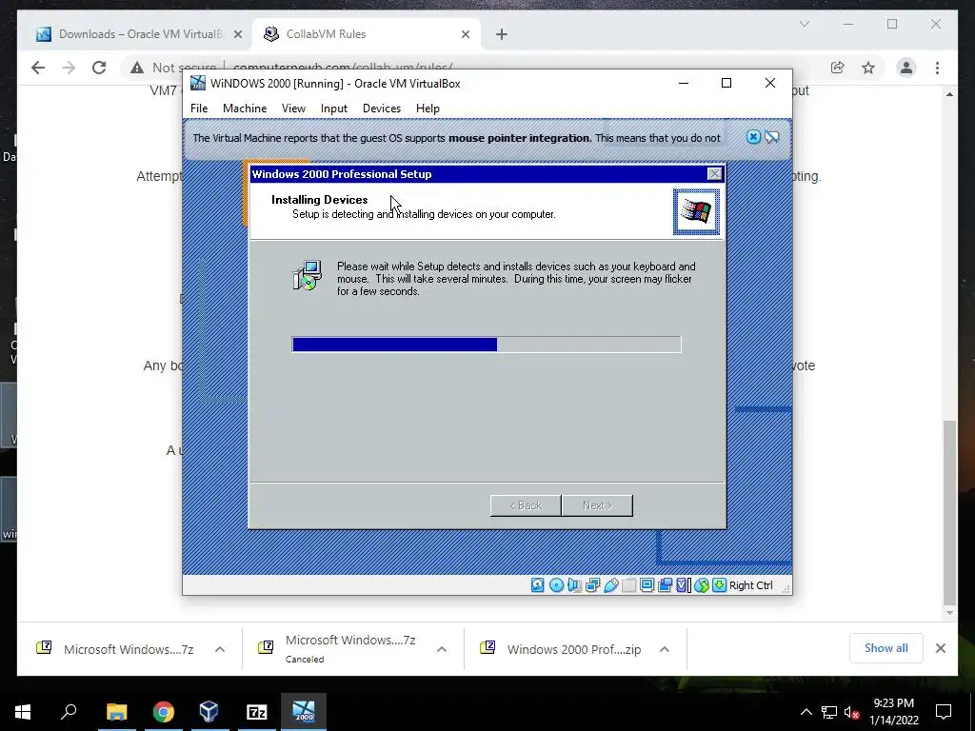The image size is (975, 731).
Task: Open the Help menu in VirtualBox
Action: [428, 109]
